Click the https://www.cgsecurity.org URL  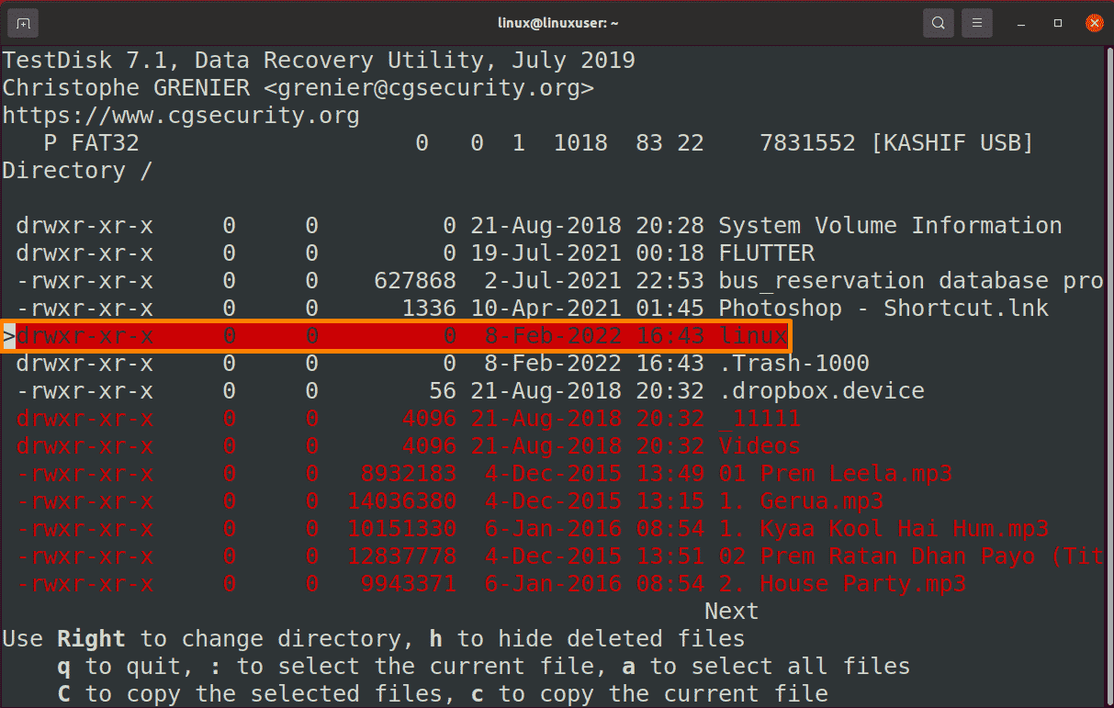point(181,116)
